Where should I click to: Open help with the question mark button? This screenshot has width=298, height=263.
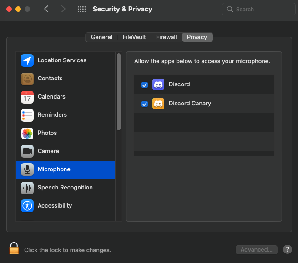point(288,249)
